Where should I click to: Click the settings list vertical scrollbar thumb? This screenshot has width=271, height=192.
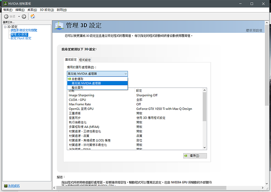coord(204,107)
